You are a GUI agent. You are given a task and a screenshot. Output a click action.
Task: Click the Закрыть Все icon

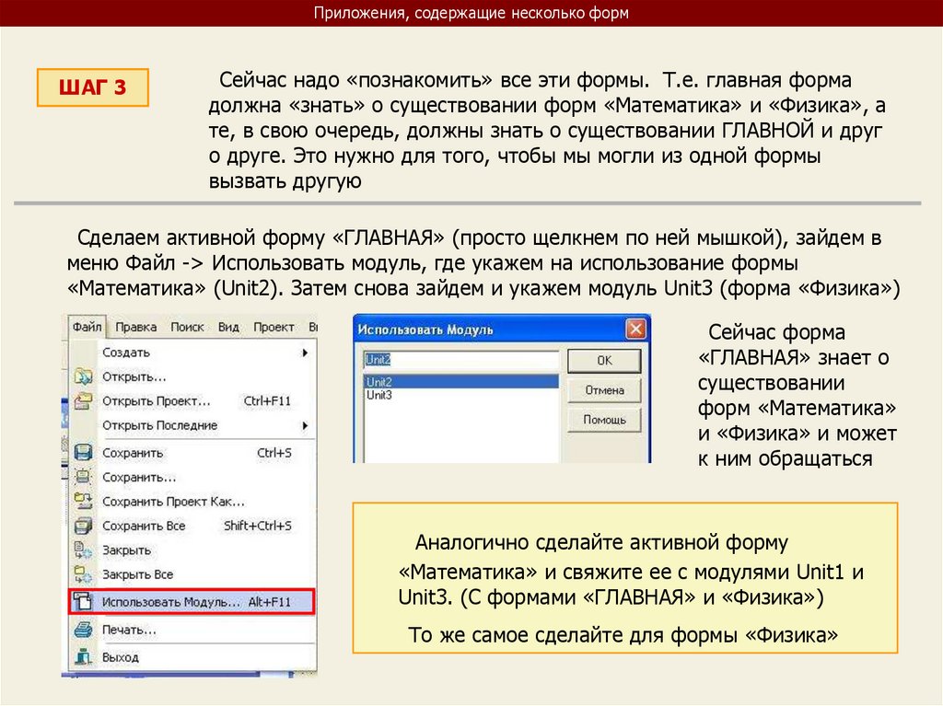83,574
